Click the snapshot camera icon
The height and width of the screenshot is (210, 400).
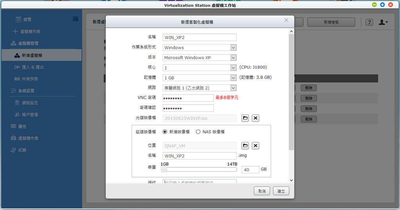pyautogui.click(x=17, y=79)
